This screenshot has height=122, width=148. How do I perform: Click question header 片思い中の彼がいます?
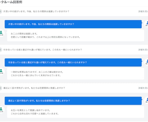[36, 12]
